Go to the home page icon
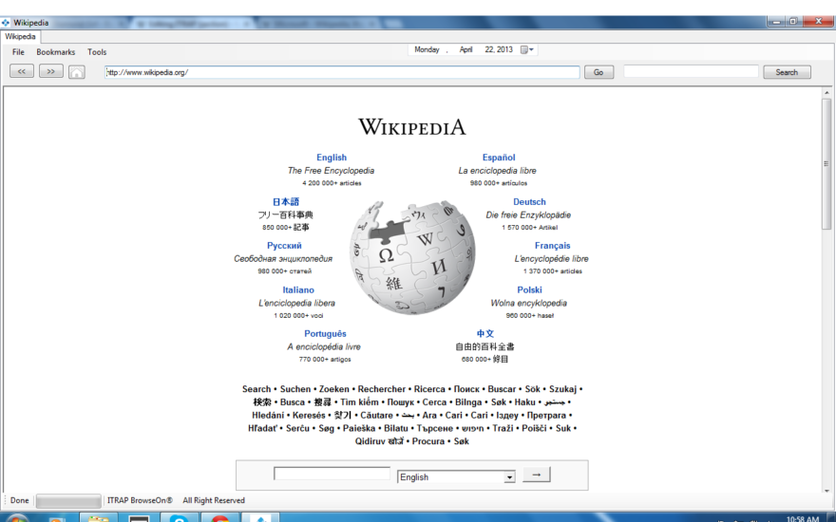The image size is (836, 522). tap(77, 72)
